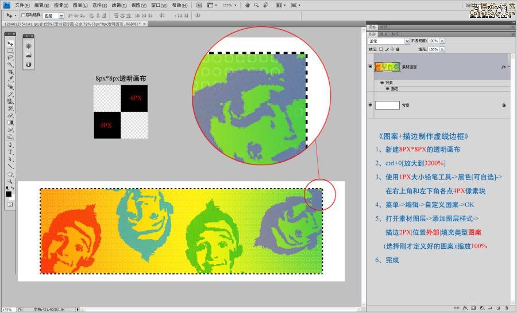This screenshot has height=313, width=517.
Task: Switch to 通道 channels tab
Action: point(384,34)
